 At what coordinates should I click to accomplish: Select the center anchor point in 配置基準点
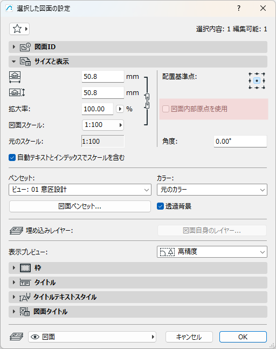click(257, 80)
